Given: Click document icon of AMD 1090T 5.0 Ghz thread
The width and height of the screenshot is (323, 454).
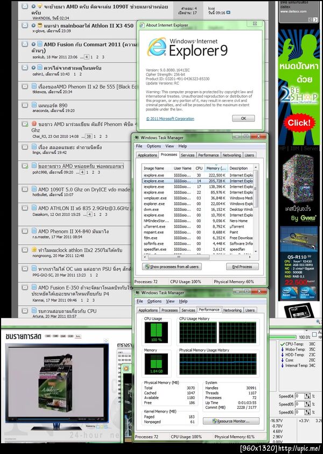Looking at the screenshot, I should [x=34, y=189].
